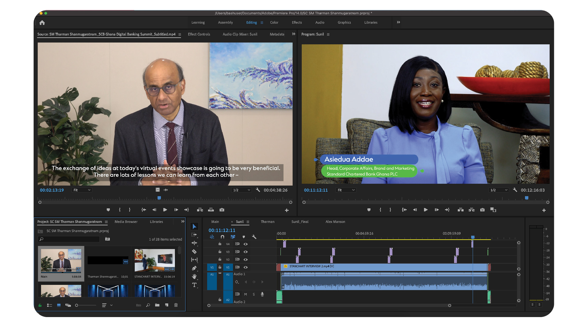The height and width of the screenshot is (328, 584).
Task: Export frame from Program monitor camera icon
Action: (x=482, y=210)
